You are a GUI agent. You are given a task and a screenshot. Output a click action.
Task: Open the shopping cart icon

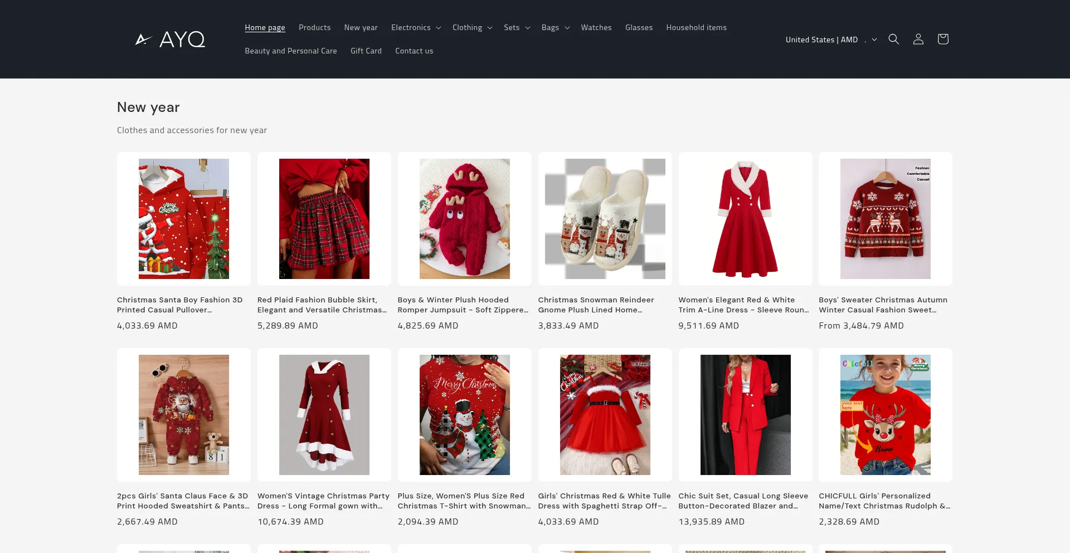(942, 39)
